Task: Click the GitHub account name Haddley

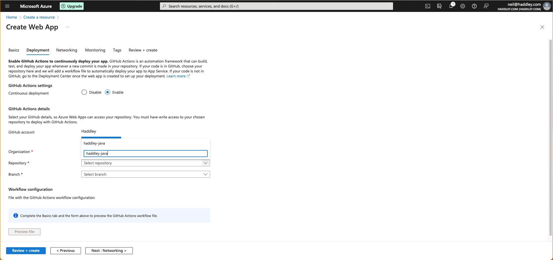Action: [89, 131]
